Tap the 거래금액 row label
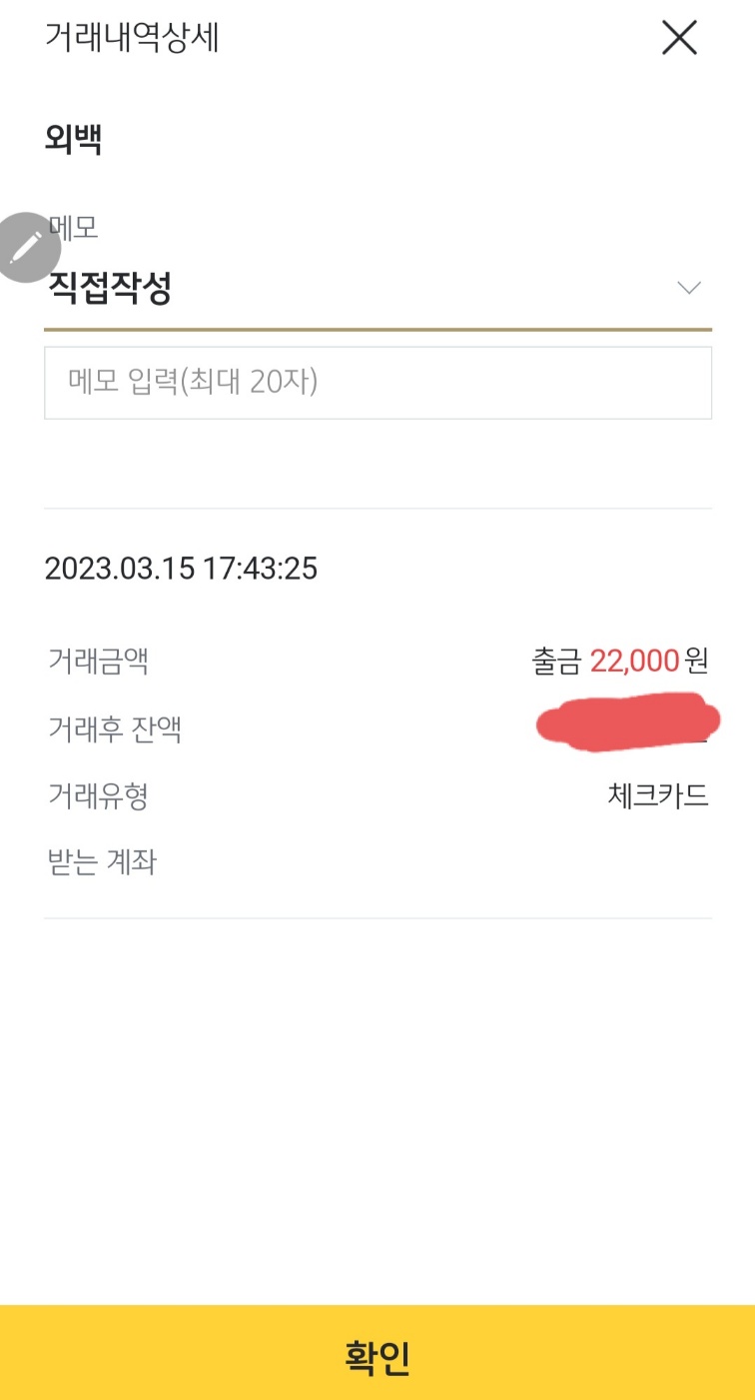Screen dimensions: 755x1400 (x=98, y=661)
